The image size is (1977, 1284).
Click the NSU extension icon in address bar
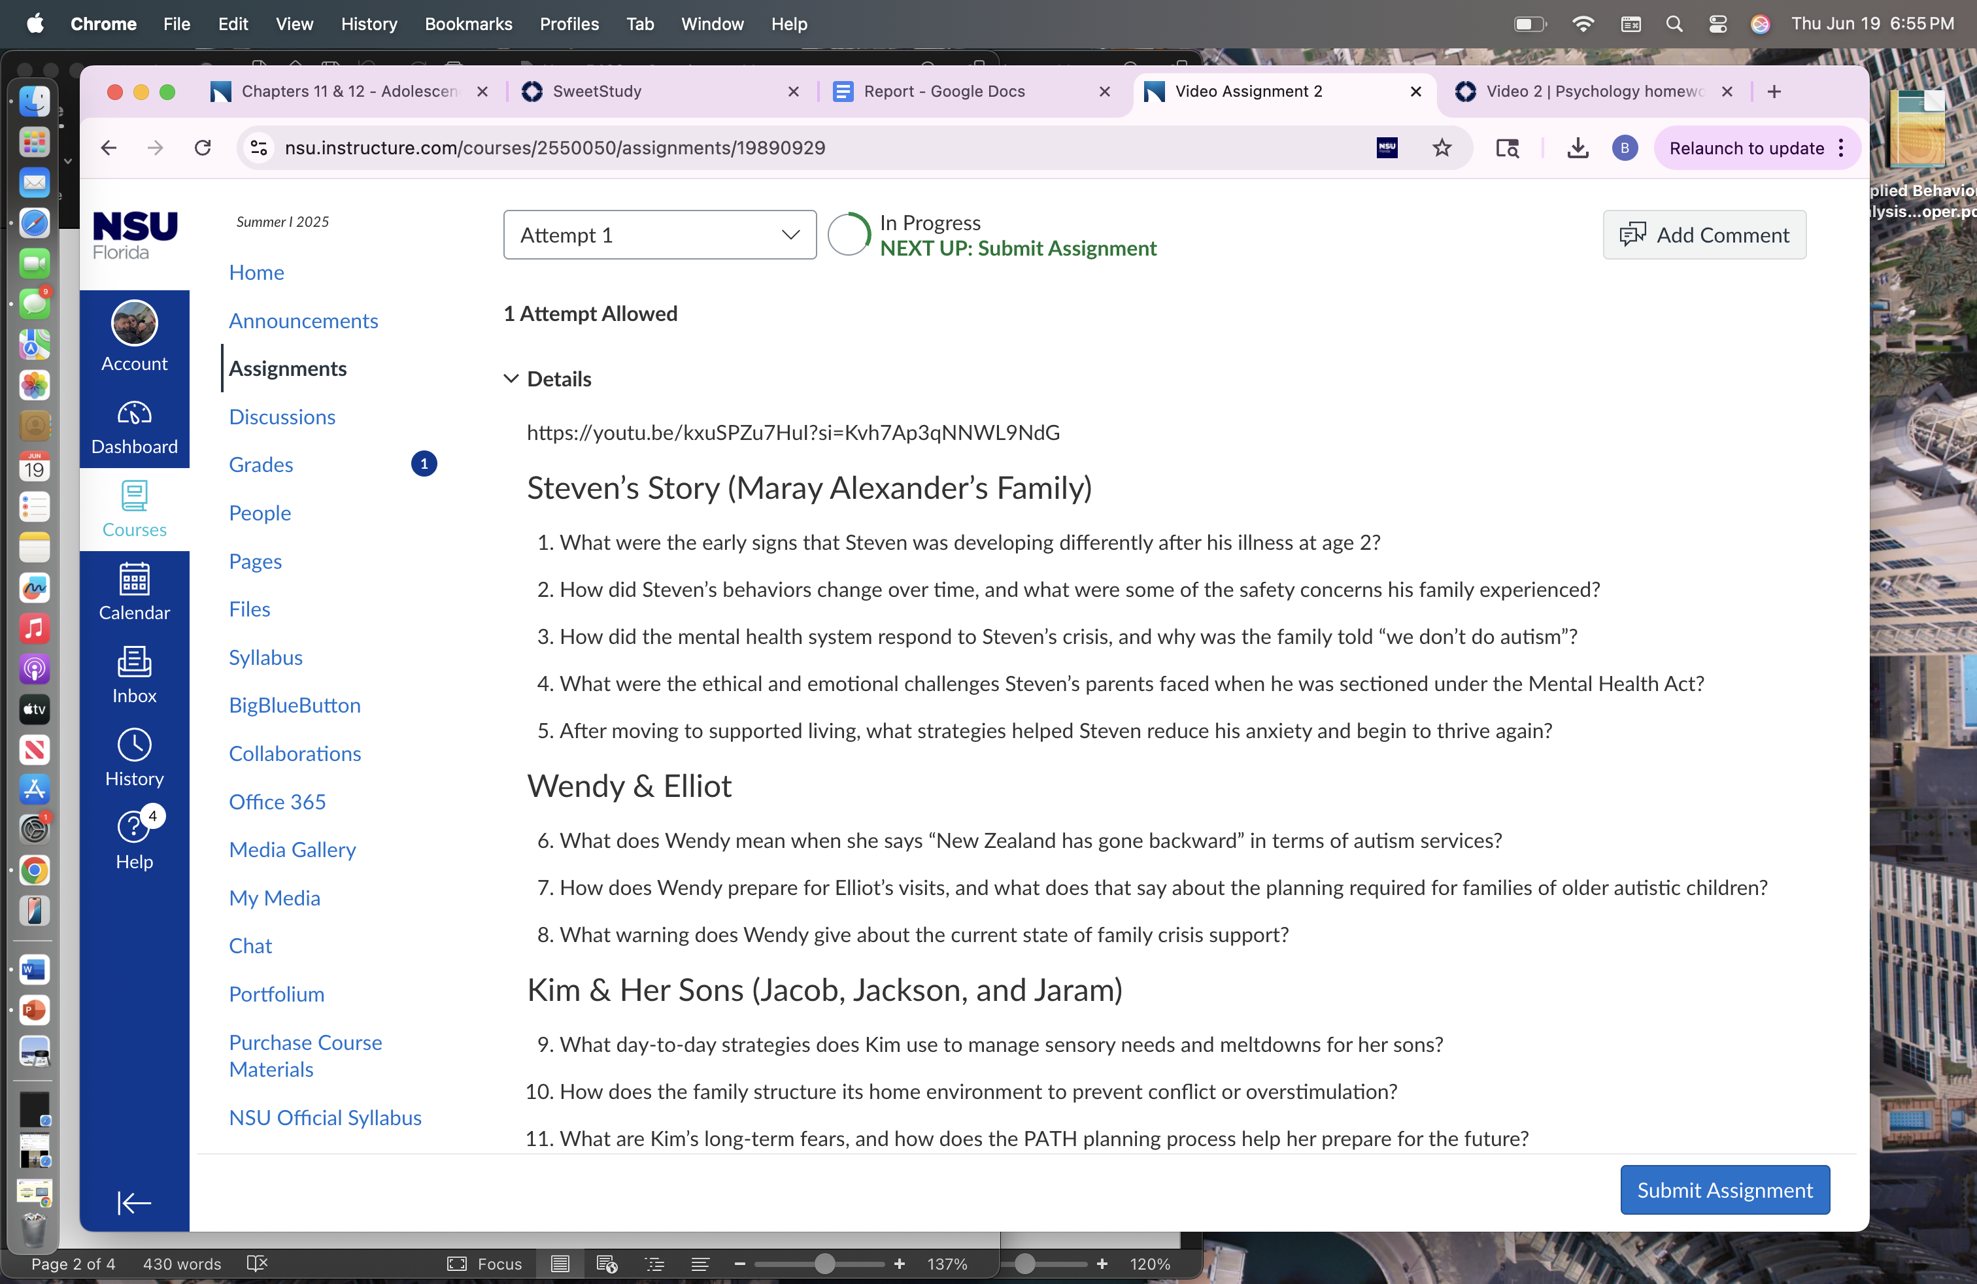[1387, 148]
